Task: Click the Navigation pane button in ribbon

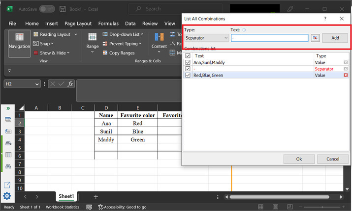Action: (x=19, y=44)
